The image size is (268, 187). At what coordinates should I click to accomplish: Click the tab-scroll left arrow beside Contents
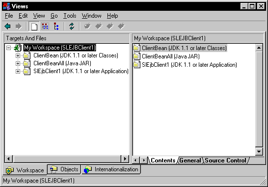coord(135,160)
